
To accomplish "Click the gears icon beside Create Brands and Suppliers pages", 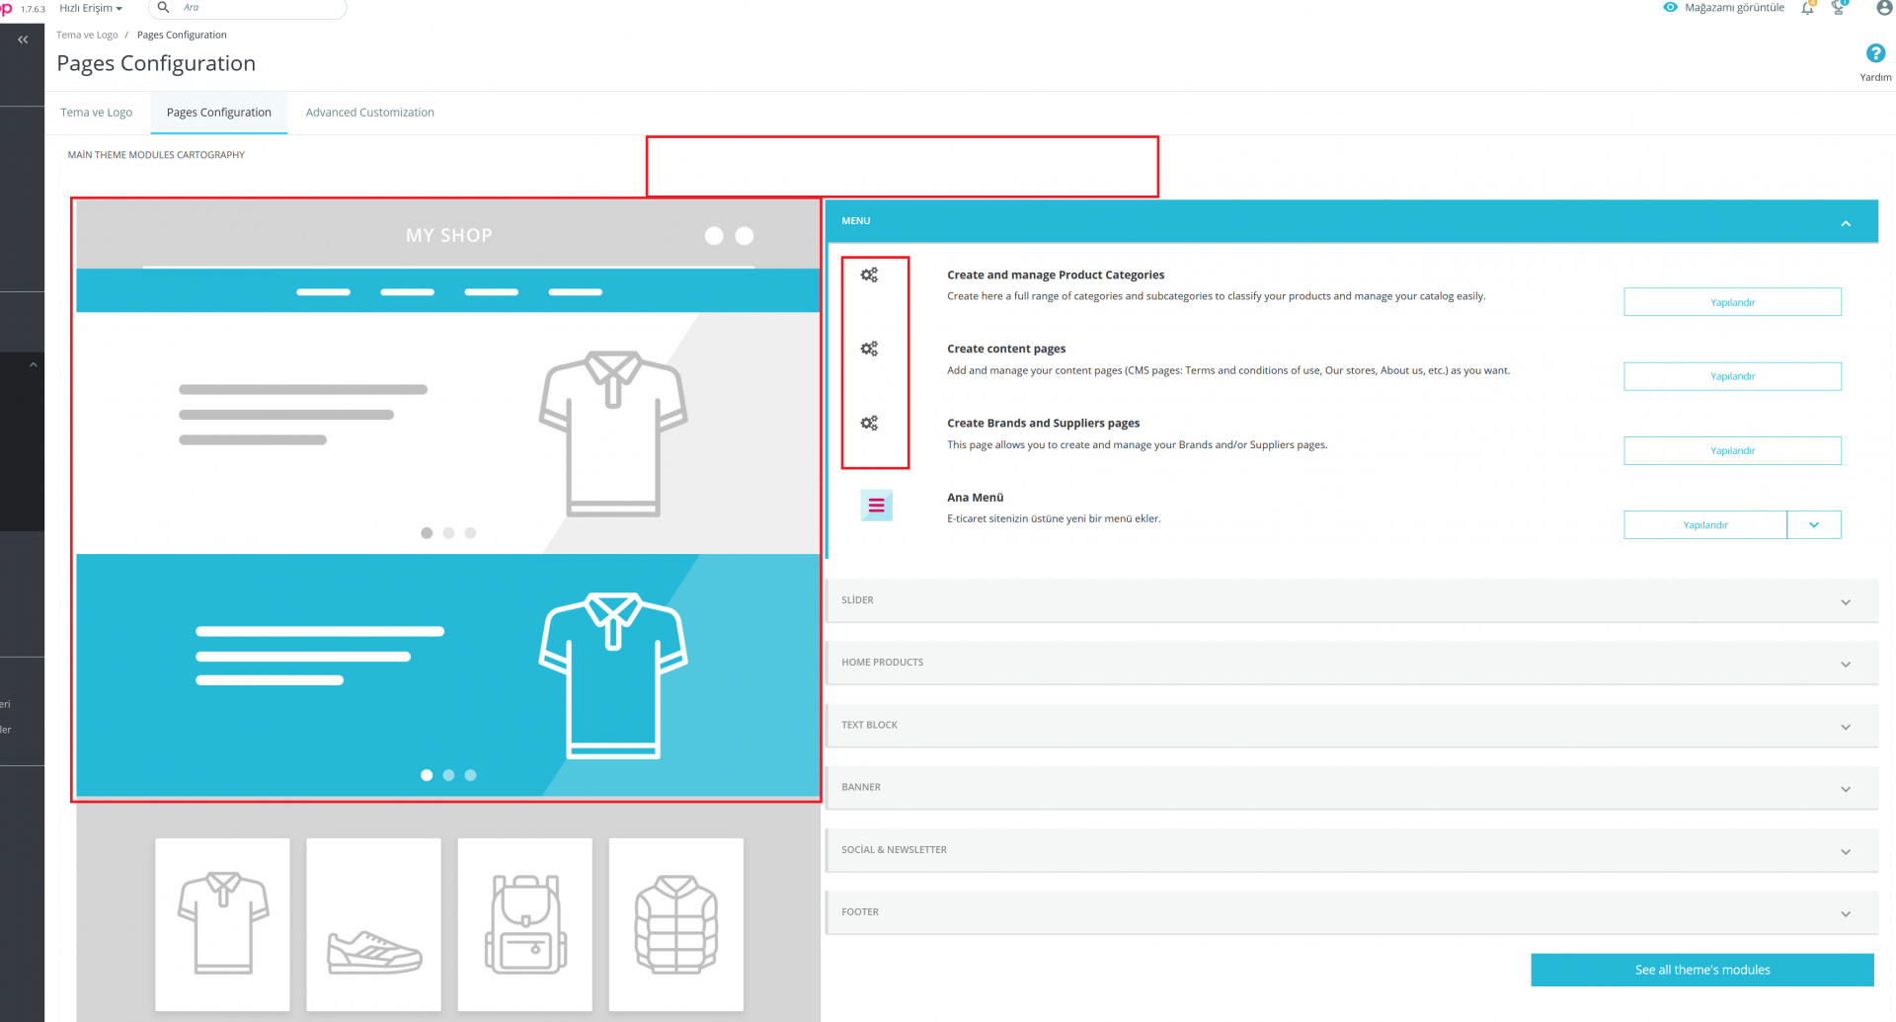I will [869, 424].
